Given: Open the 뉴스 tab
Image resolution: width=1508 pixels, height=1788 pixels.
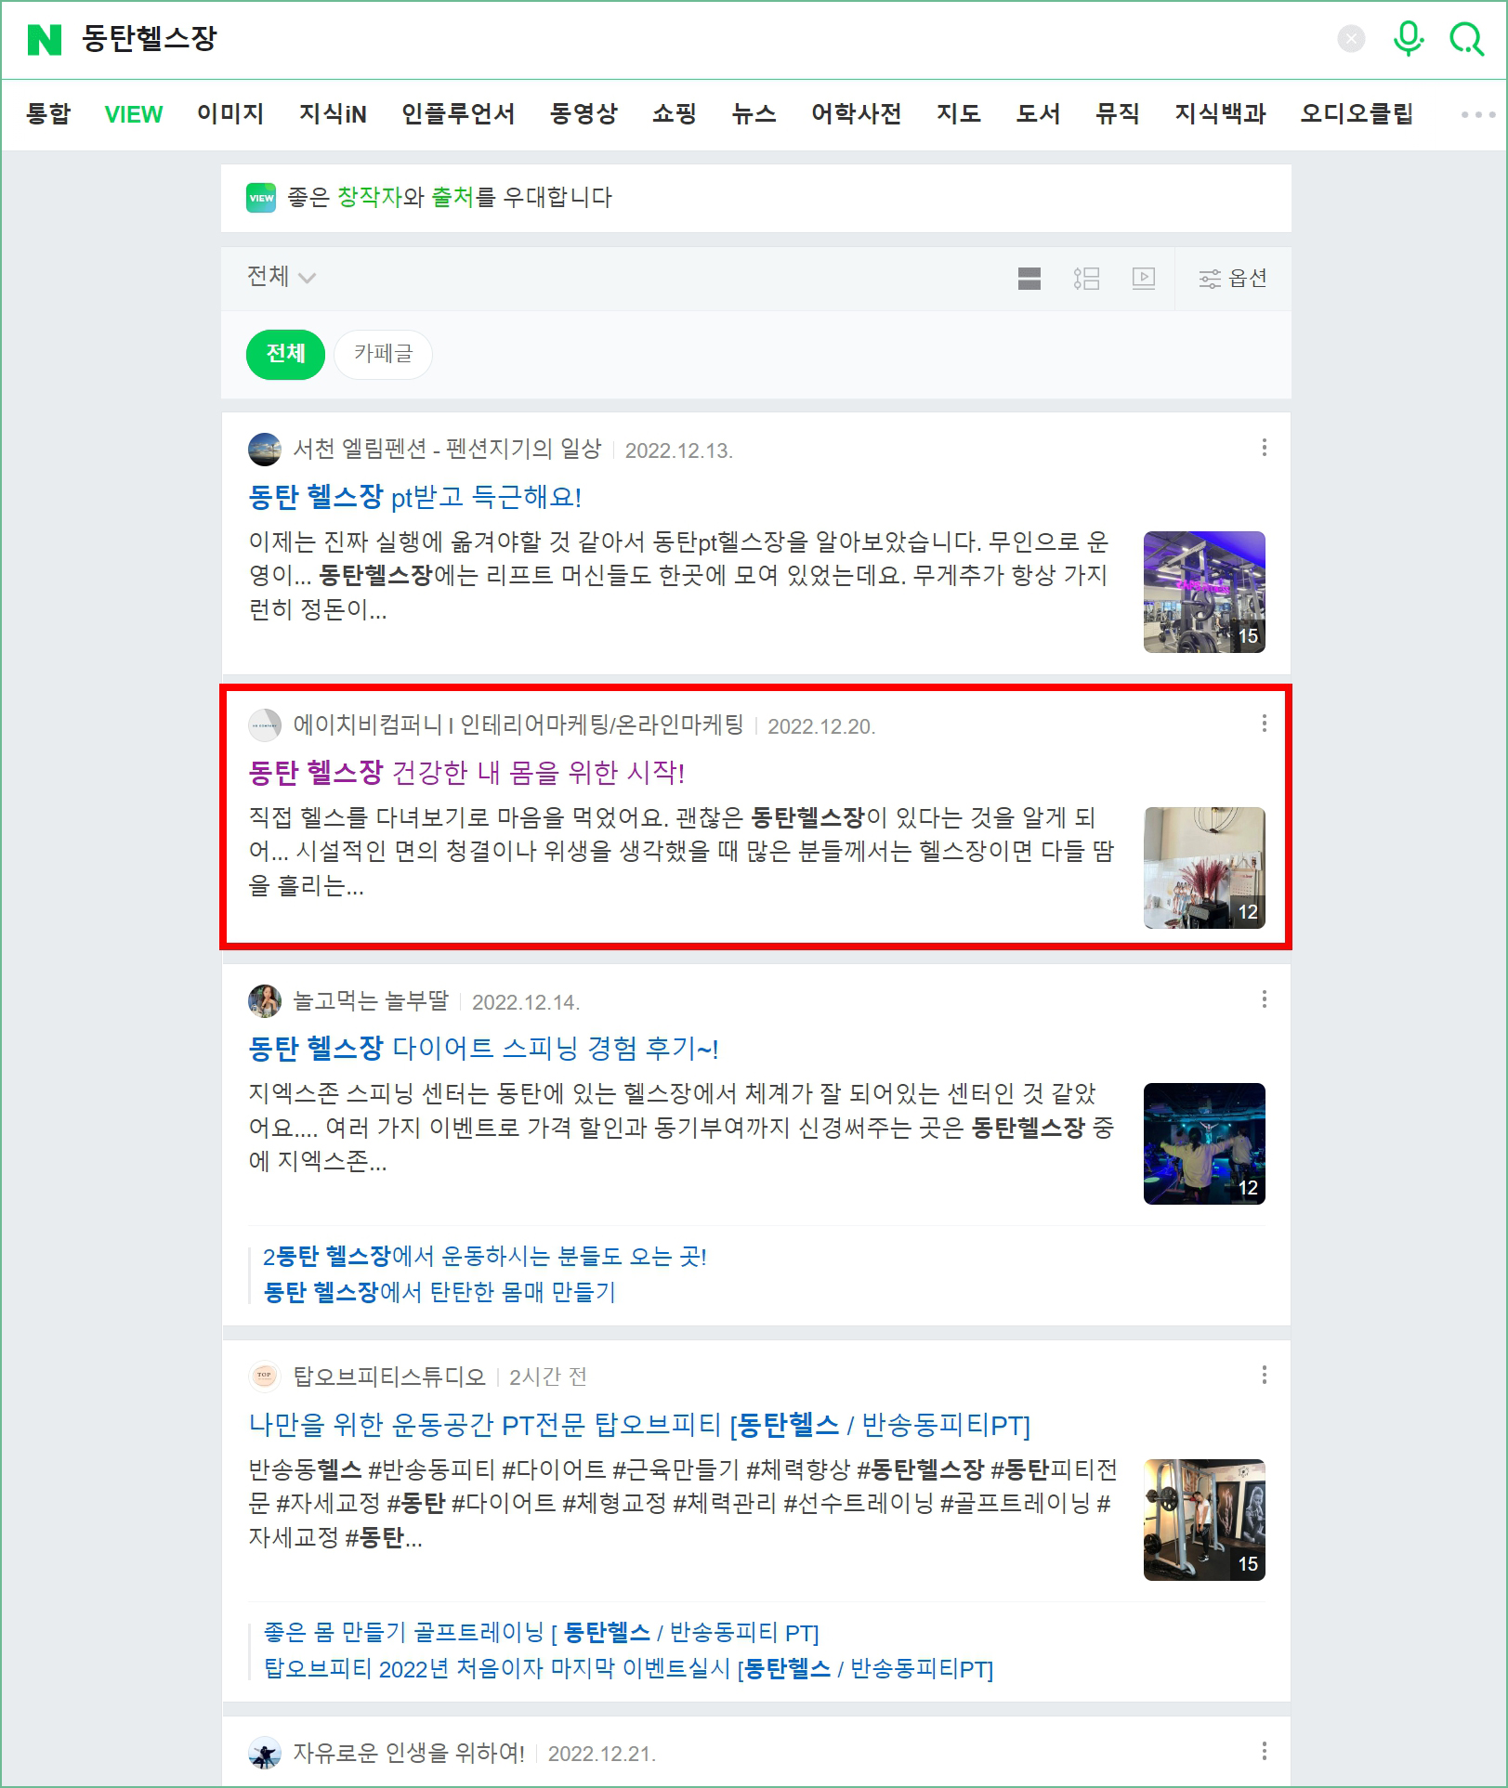Looking at the screenshot, I should coord(754,113).
